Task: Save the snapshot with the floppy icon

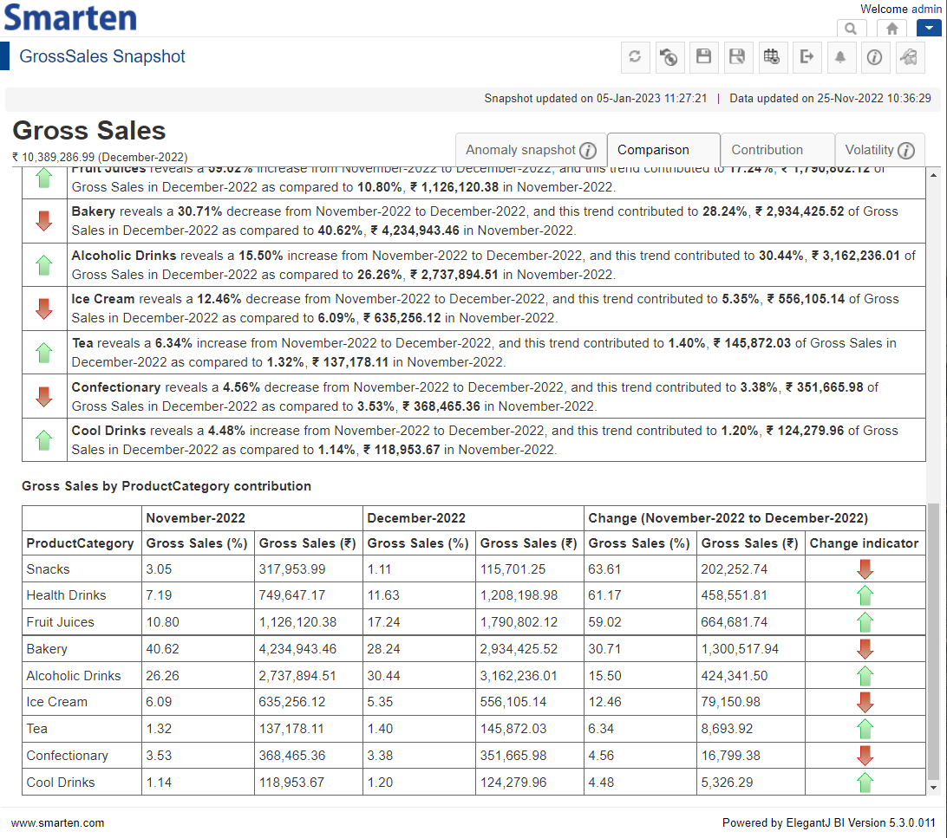Action: pyautogui.click(x=703, y=56)
